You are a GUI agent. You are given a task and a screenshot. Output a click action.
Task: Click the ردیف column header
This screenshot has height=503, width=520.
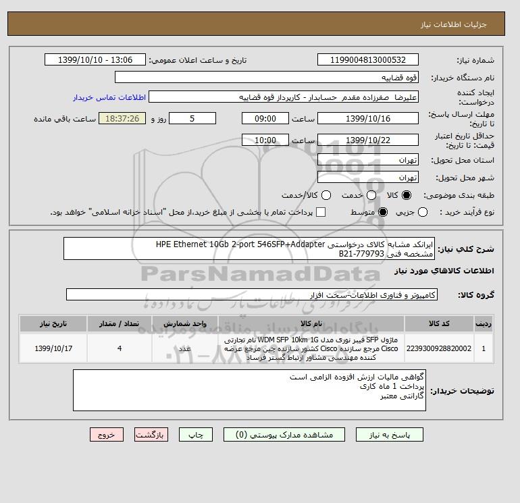(x=484, y=323)
